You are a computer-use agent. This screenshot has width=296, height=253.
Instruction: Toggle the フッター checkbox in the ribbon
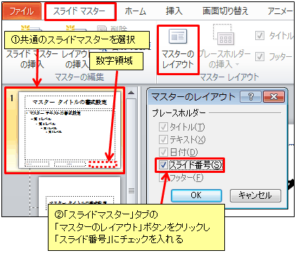tap(259, 56)
